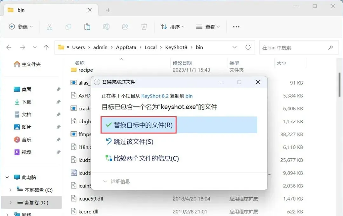Close the bin tab
Image resolution: width=343 pixels, height=216 pixels.
click(90, 10)
